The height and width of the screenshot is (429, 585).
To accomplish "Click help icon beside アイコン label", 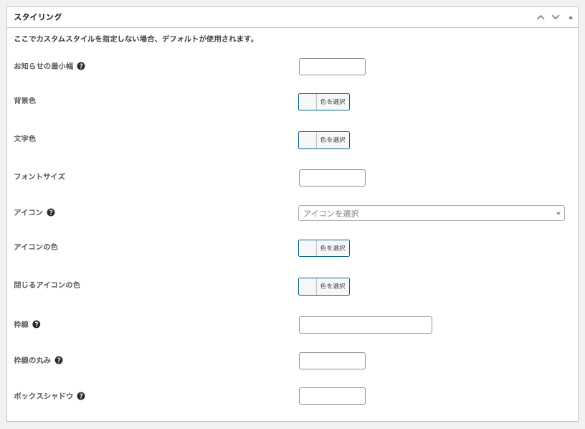I will 51,212.
